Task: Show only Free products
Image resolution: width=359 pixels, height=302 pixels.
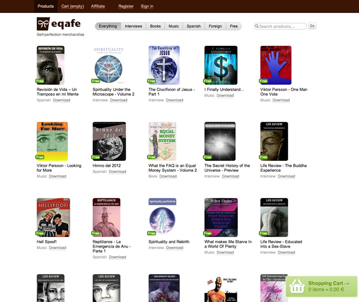Action: pos(234,26)
